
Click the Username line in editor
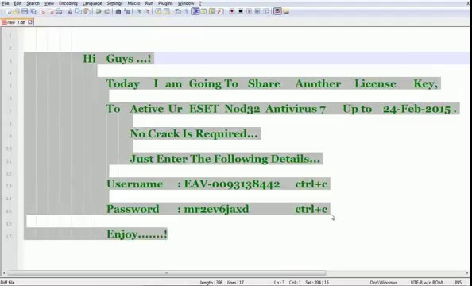217,184
